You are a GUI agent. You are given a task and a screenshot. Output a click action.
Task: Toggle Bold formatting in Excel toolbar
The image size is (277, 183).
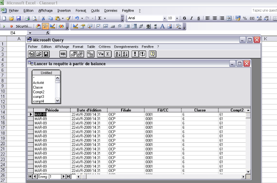[185, 19]
